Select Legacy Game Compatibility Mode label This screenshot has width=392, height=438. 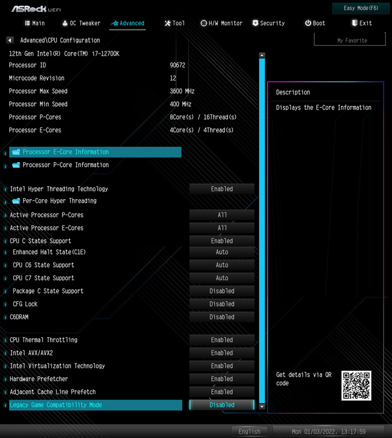tap(56, 405)
